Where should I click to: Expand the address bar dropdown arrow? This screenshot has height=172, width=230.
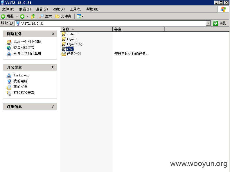208,23
